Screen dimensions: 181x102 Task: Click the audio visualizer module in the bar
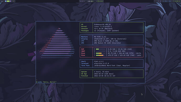click(91, 1)
